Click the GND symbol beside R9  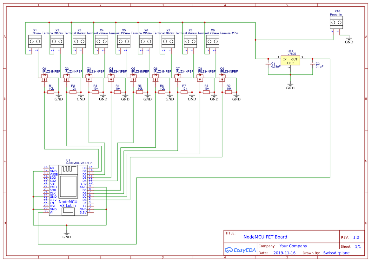coord(236,97)
